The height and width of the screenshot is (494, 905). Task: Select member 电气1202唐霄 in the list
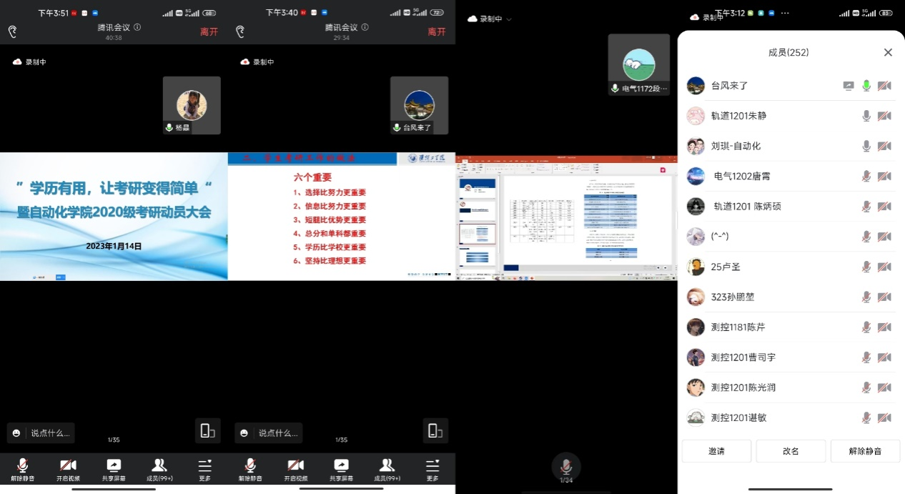tap(741, 176)
